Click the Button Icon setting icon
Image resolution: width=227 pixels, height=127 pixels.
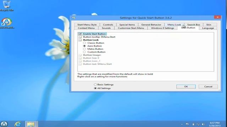(x=80, y=61)
